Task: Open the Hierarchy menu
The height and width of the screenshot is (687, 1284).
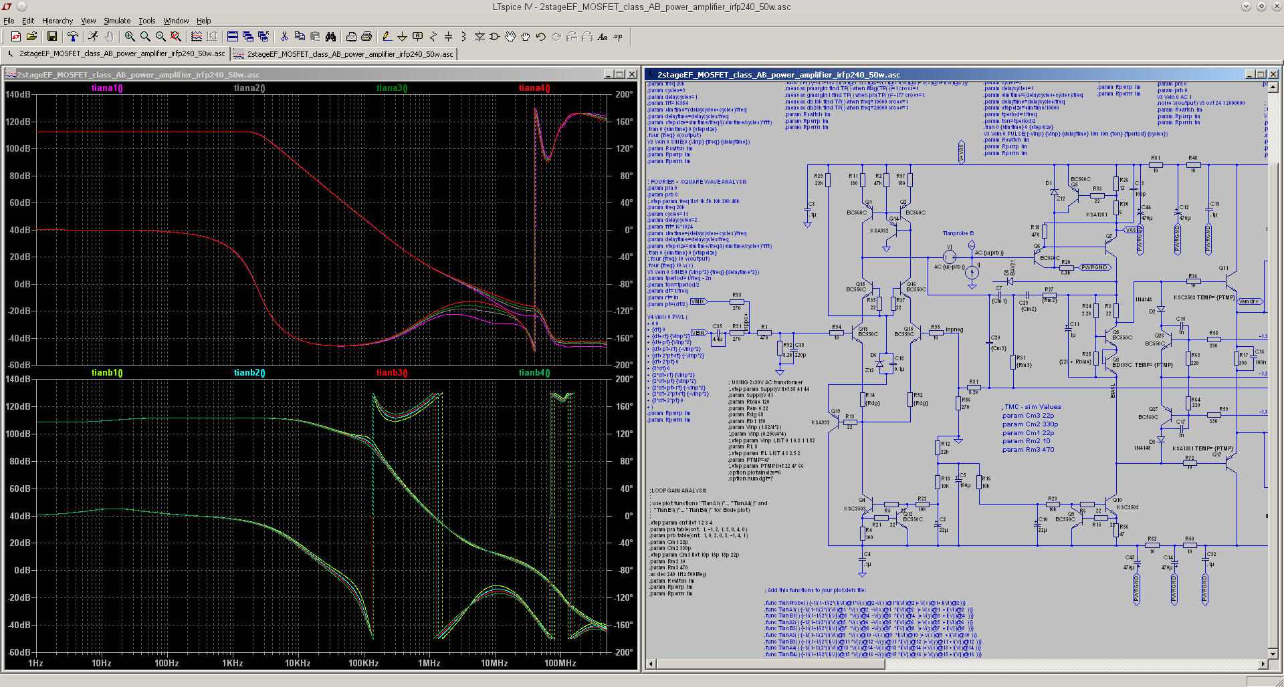Action: [58, 21]
